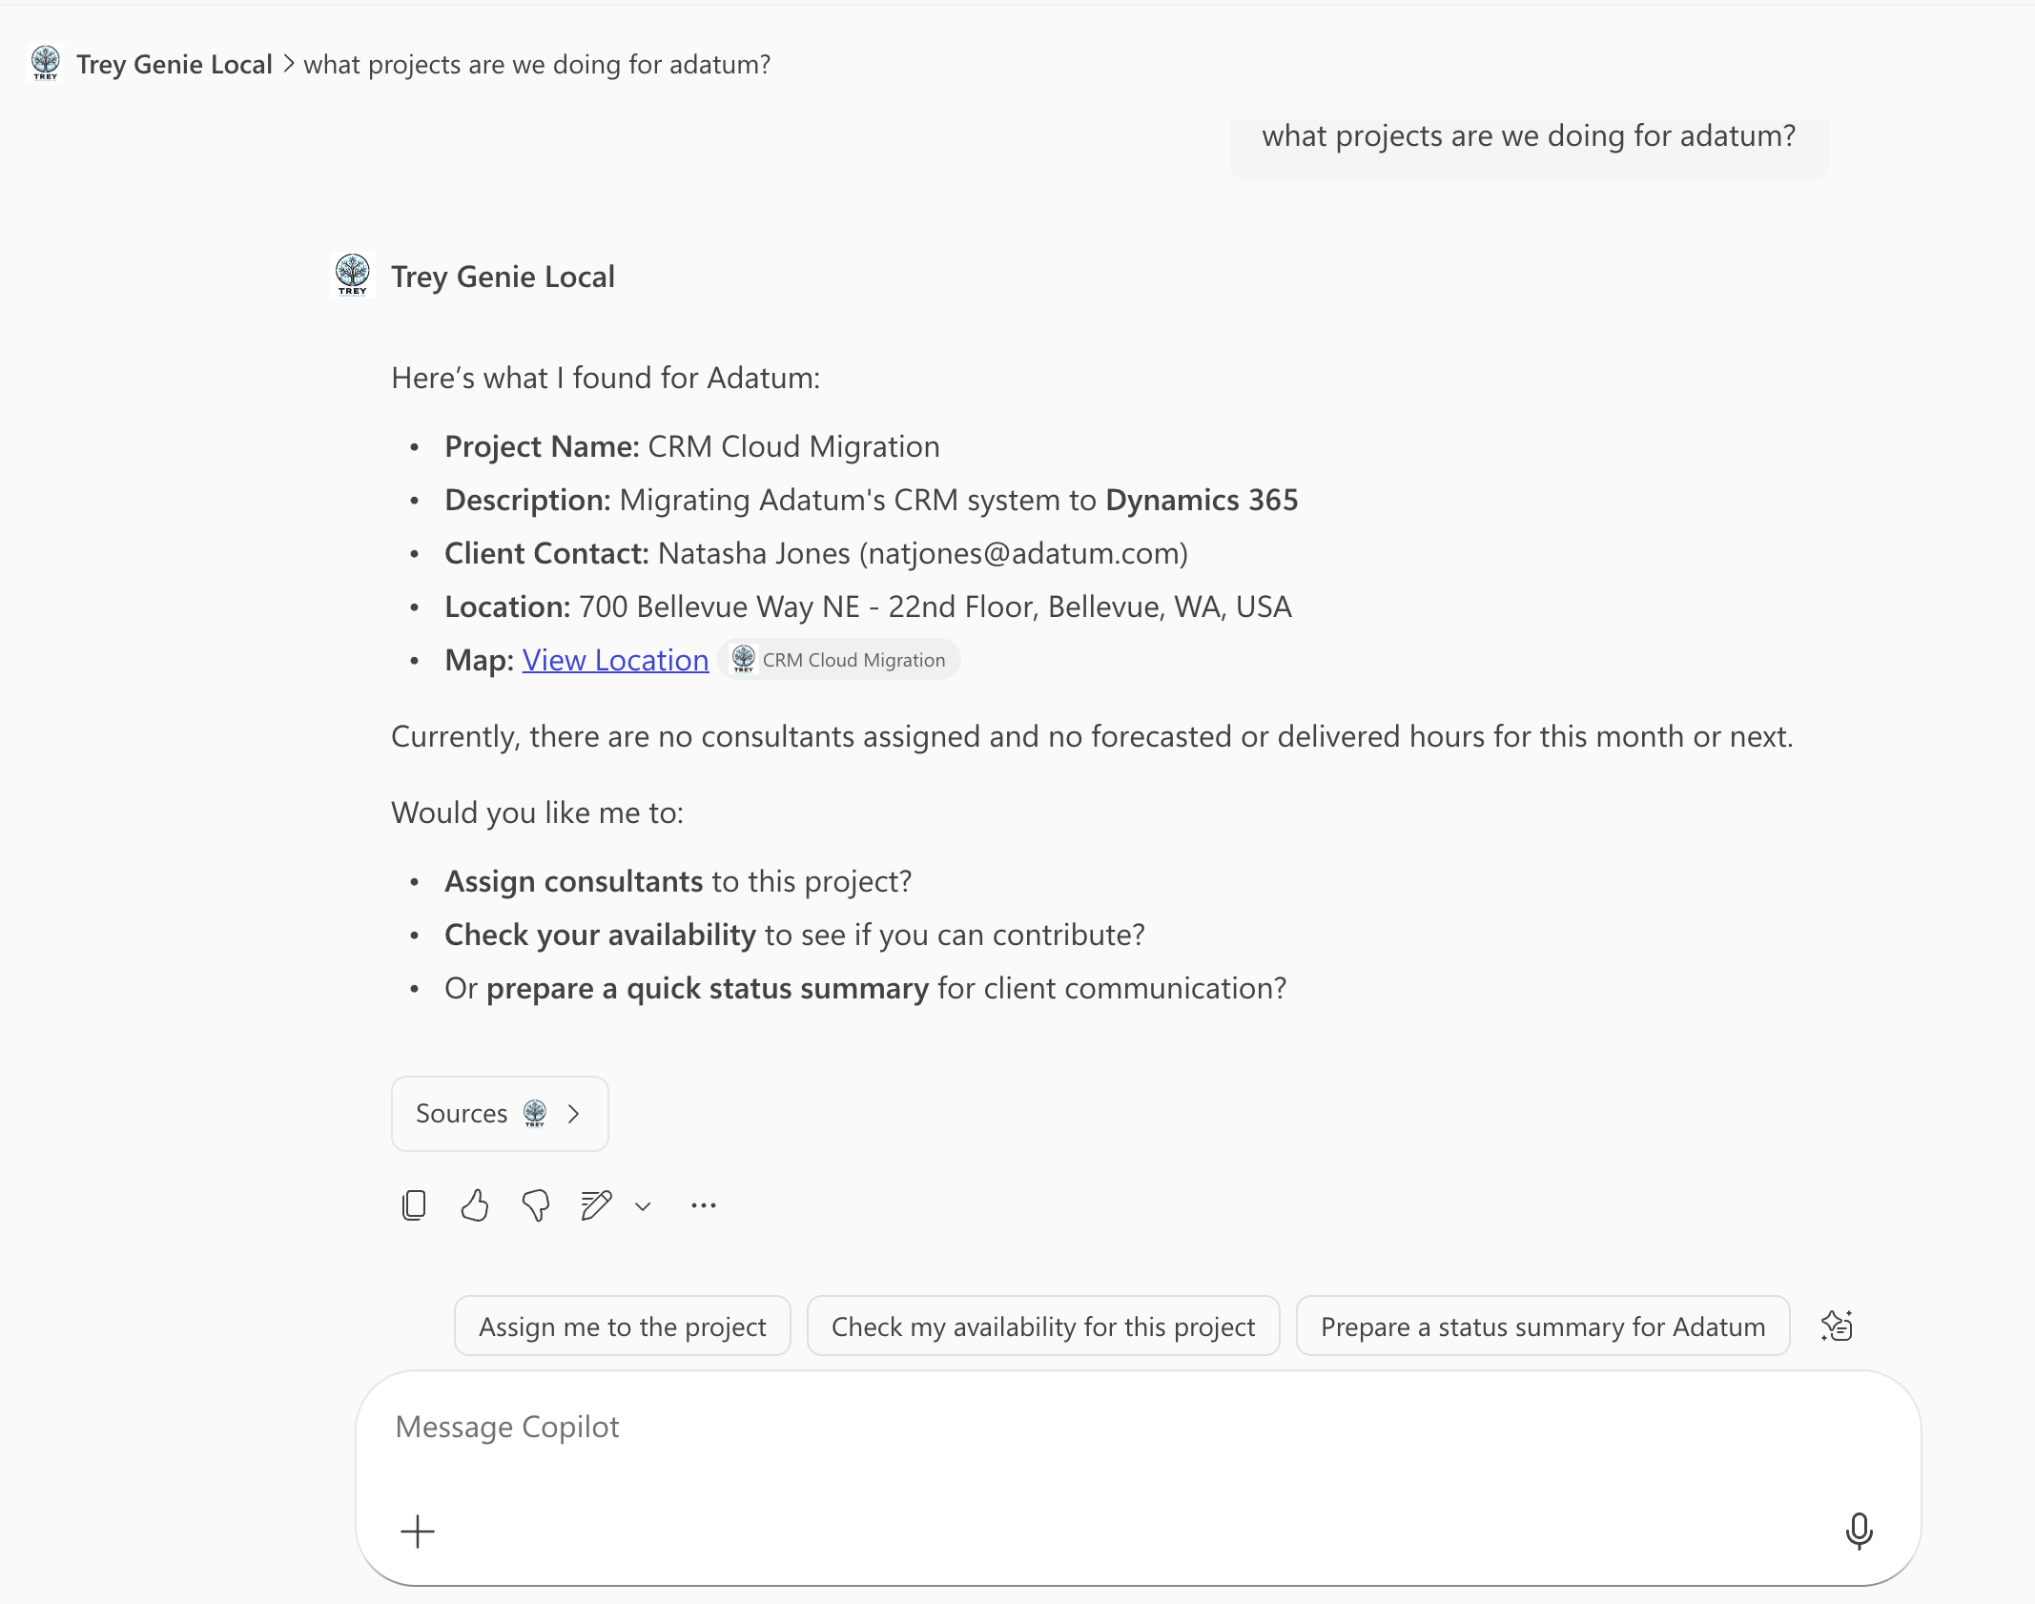Click Assign me to the project

click(622, 1326)
